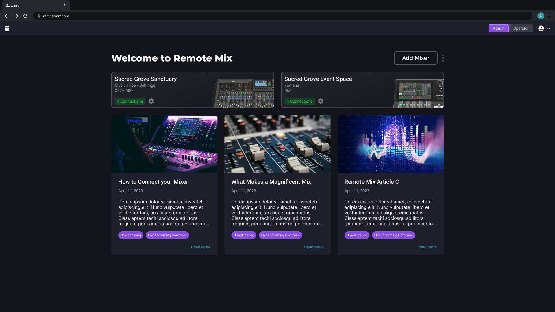Click the green S profile avatar

pyautogui.click(x=541, y=16)
